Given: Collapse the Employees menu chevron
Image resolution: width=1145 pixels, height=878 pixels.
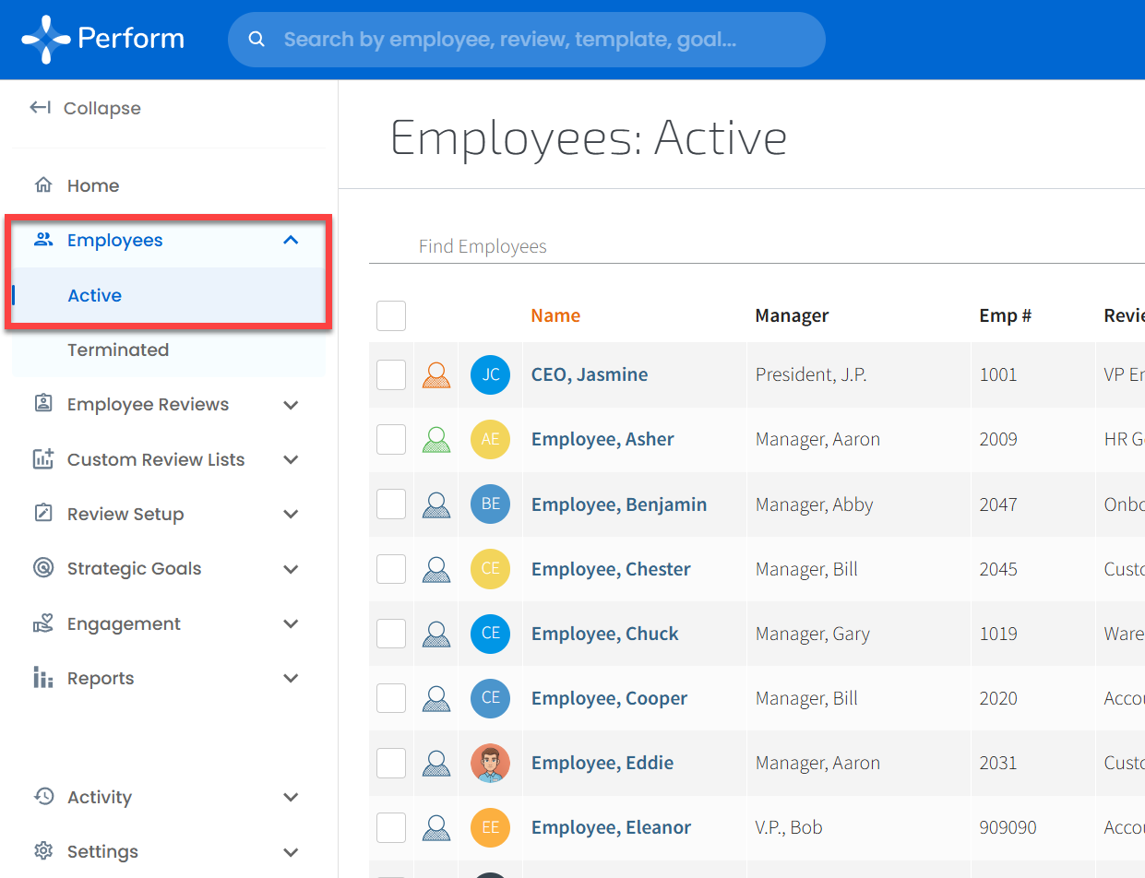Looking at the screenshot, I should click(291, 240).
